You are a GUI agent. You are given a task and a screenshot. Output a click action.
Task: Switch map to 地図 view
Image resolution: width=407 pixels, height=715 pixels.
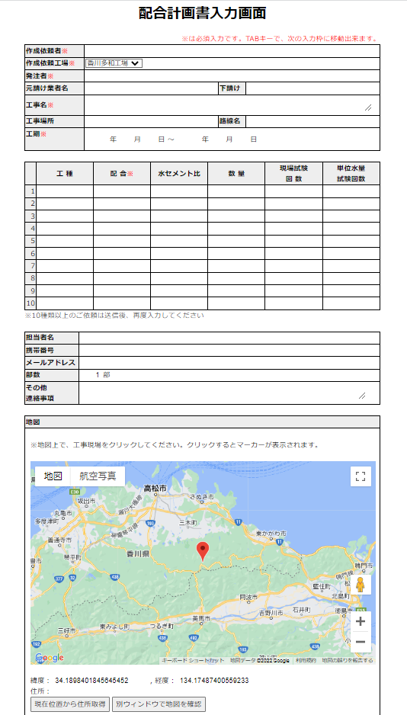[53, 476]
